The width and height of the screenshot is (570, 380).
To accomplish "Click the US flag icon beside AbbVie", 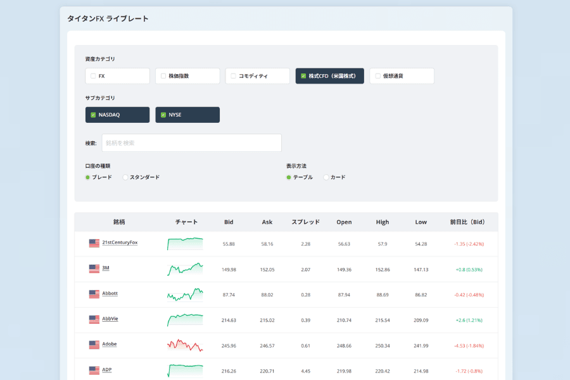I will coord(94,320).
